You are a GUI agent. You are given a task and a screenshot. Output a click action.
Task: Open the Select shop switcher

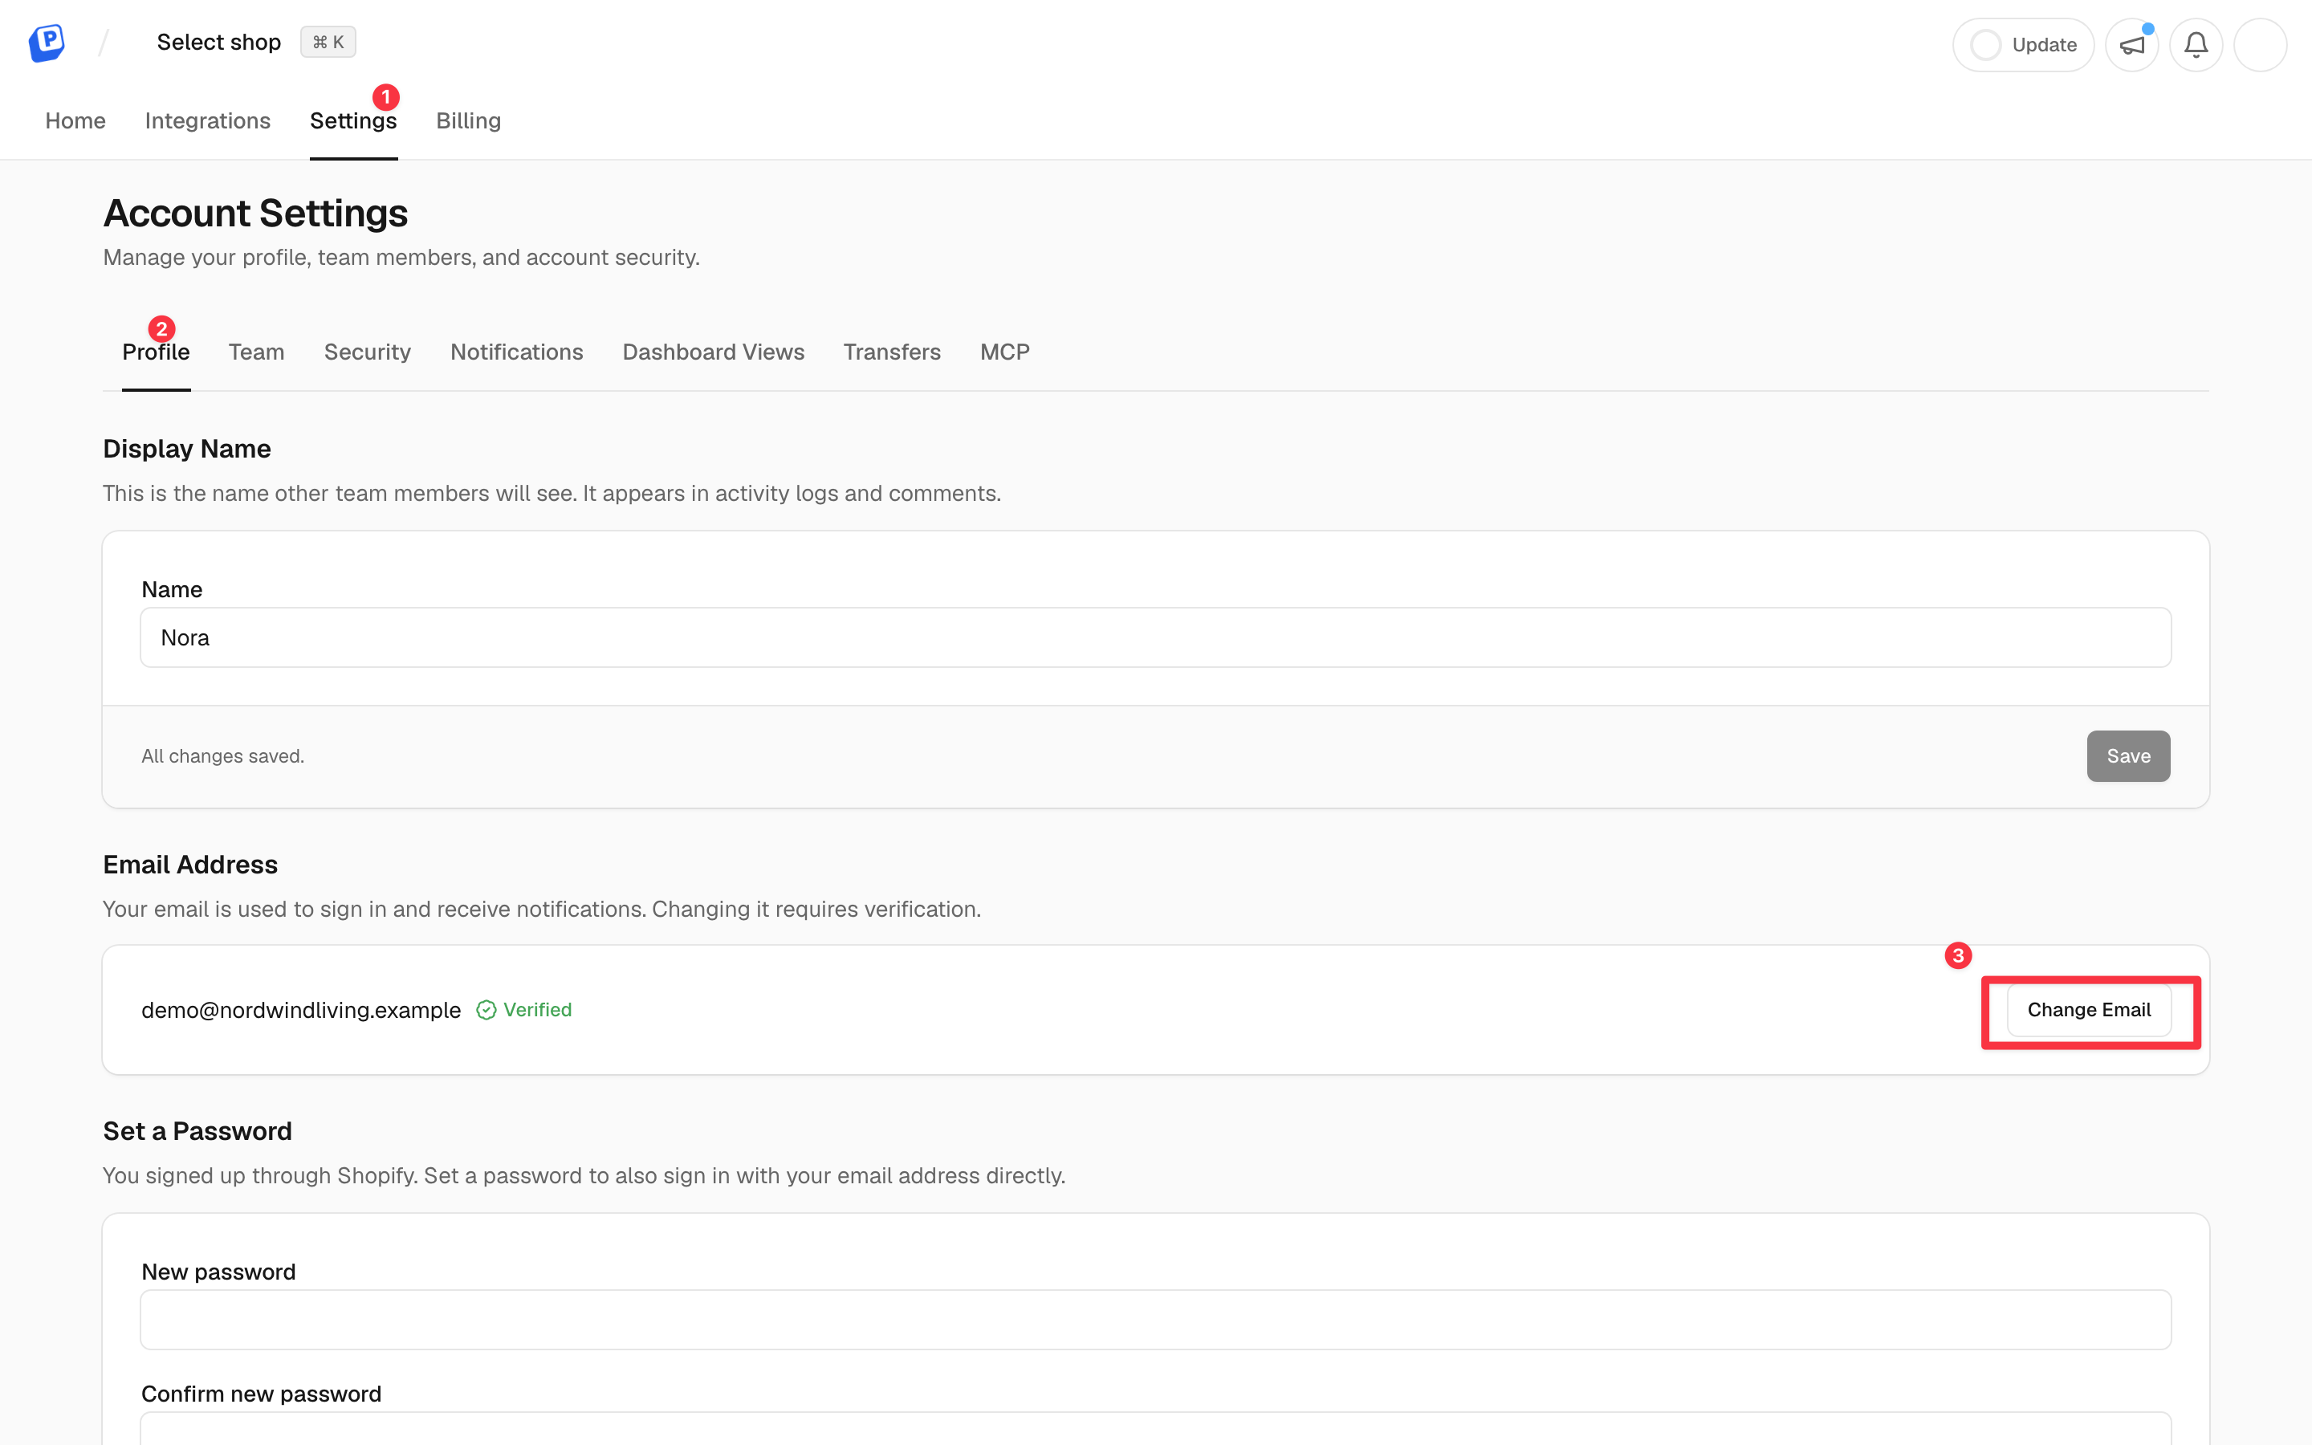click(219, 42)
